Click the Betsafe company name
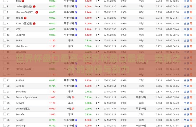196x127 pixels. tap(20, 114)
